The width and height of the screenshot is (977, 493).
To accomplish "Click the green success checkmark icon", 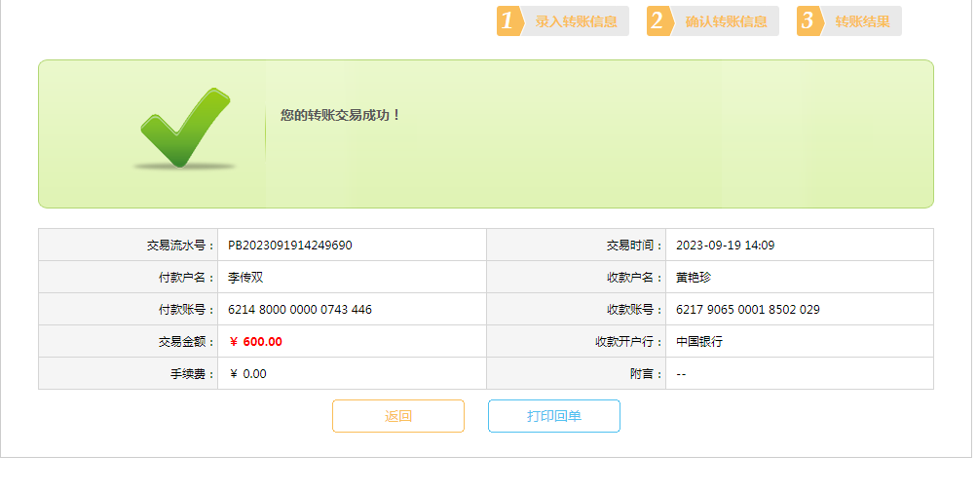I will 183,128.
